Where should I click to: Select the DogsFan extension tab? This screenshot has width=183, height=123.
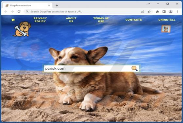(x=27, y=6)
